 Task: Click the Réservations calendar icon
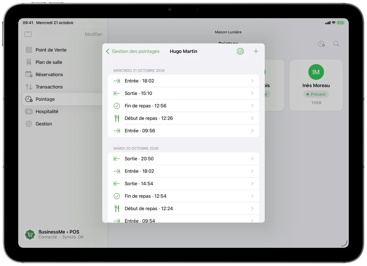coord(29,74)
